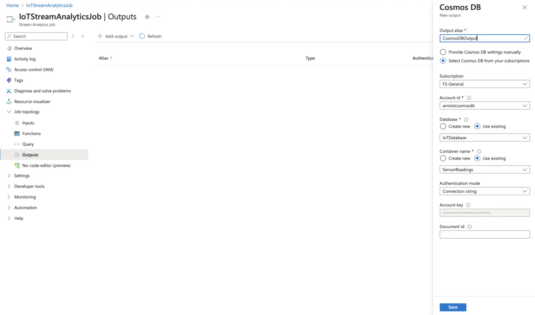Viewport: 535px width, 315px height.
Task: Open Access control (IAM) page
Action: (33, 70)
